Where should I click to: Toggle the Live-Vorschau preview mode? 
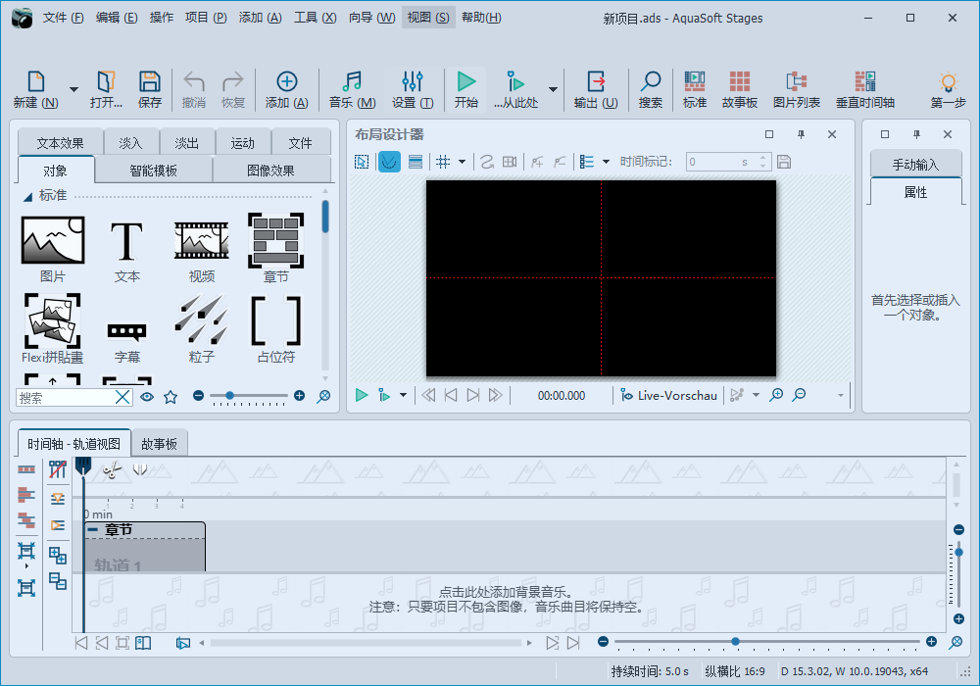[668, 396]
